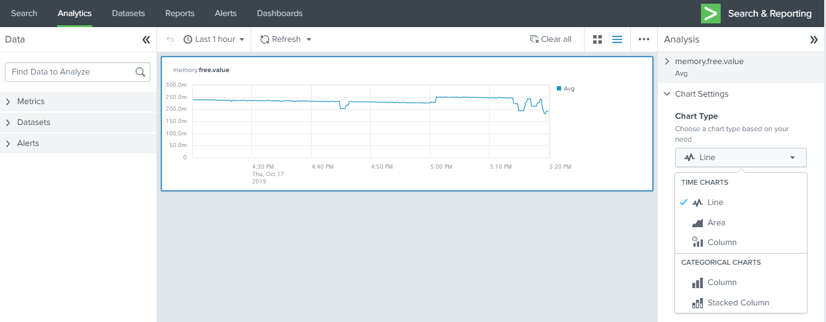Open the Line chart type dropdown

click(x=740, y=158)
